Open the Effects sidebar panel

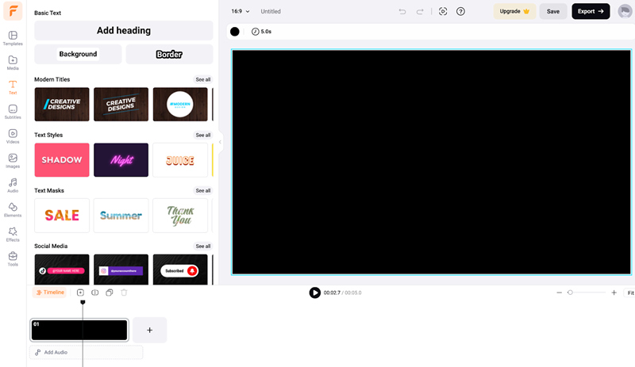pos(13,234)
